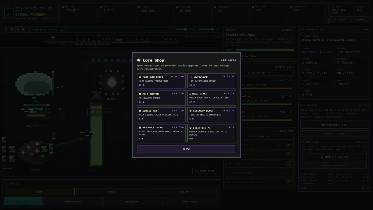
Task: Purchase the Survey Net upgrade
Action: [x=161, y=115]
